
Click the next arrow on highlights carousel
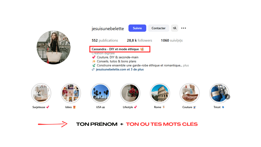click(228, 97)
